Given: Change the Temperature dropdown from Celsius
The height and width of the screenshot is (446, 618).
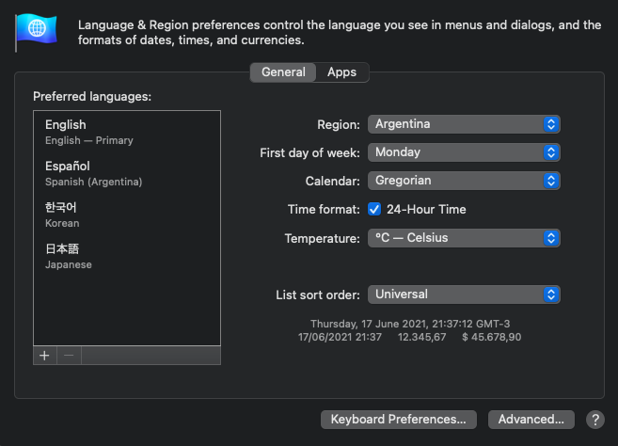Looking at the screenshot, I should pos(464,238).
